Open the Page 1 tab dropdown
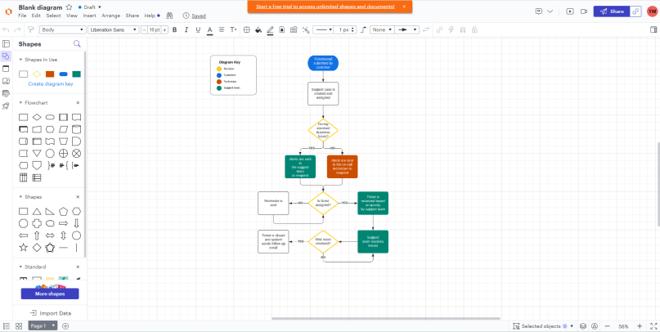Viewport: 660px width, 332px height. click(x=53, y=326)
